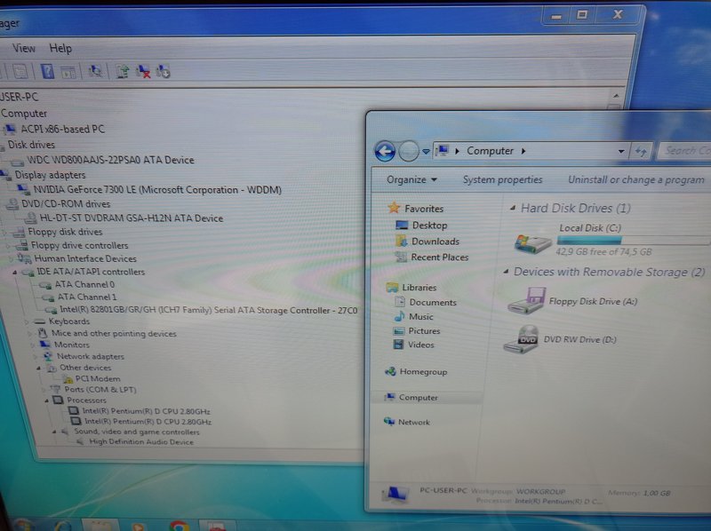
Task: Open Recent Places in navigation pane
Action: click(x=439, y=258)
